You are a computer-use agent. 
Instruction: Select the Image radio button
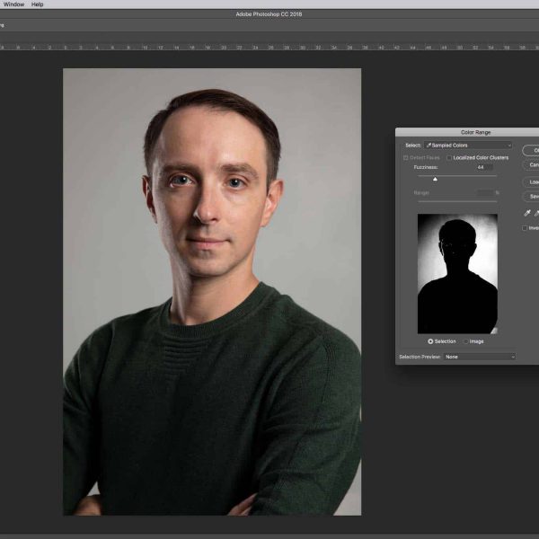pyautogui.click(x=465, y=341)
